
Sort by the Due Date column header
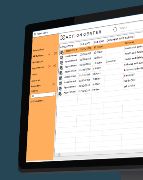[x=85, y=44]
